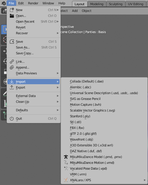The image size is (148, 185).
Task: Import Collada (Default) (.dae)
Action: [104, 81]
